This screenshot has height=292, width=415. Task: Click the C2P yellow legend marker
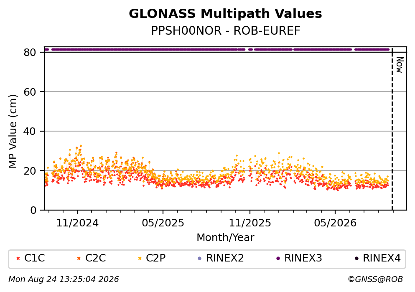[x=140, y=259]
